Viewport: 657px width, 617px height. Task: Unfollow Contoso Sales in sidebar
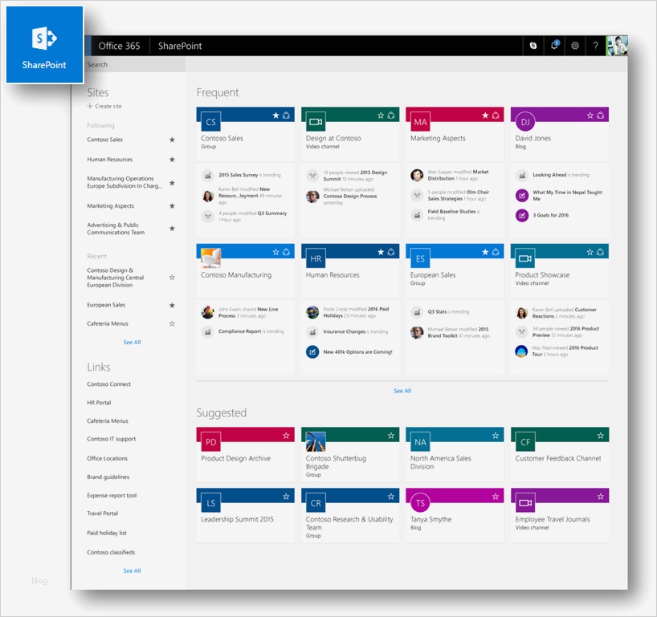[172, 140]
